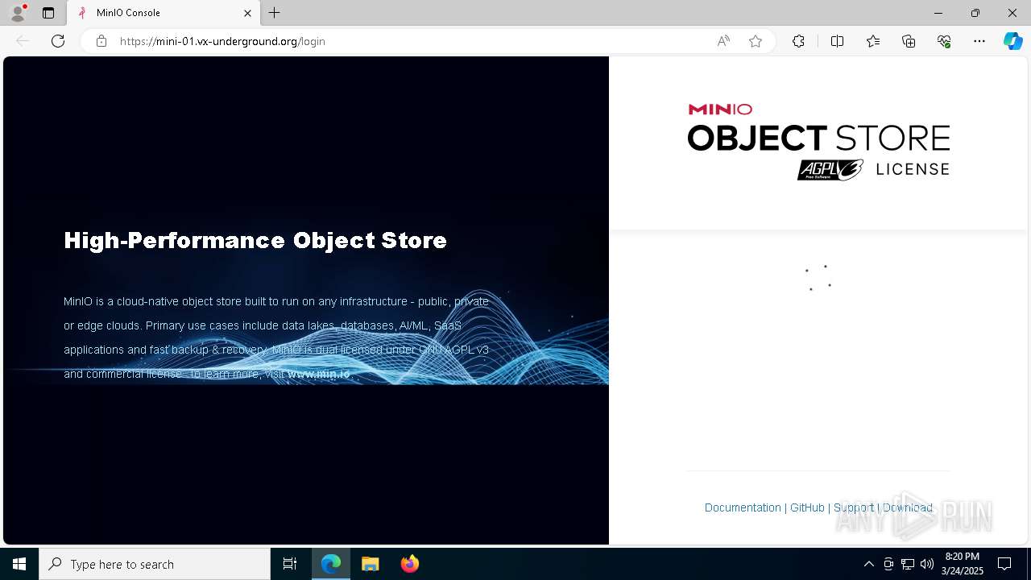Image resolution: width=1031 pixels, height=580 pixels.
Task: Close the MinIO Console tab
Action: 247,13
